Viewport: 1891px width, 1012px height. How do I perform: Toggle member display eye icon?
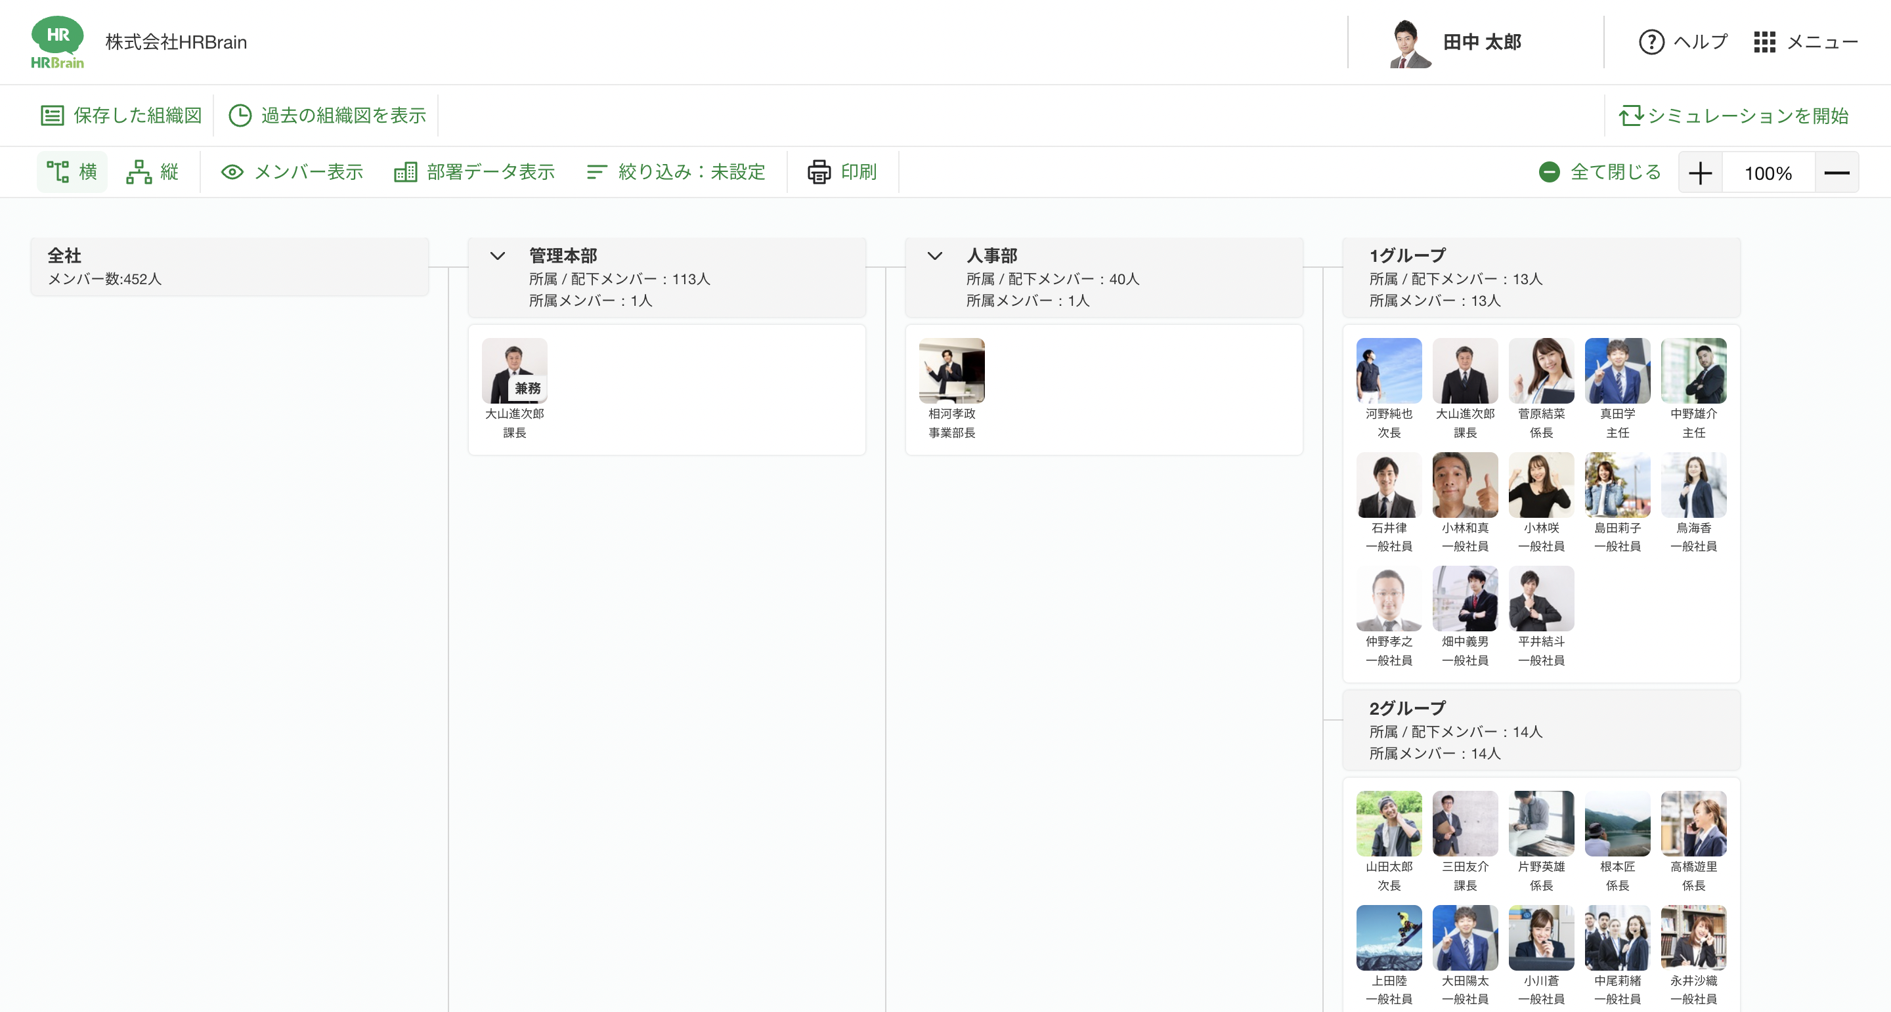pos(232,172)
